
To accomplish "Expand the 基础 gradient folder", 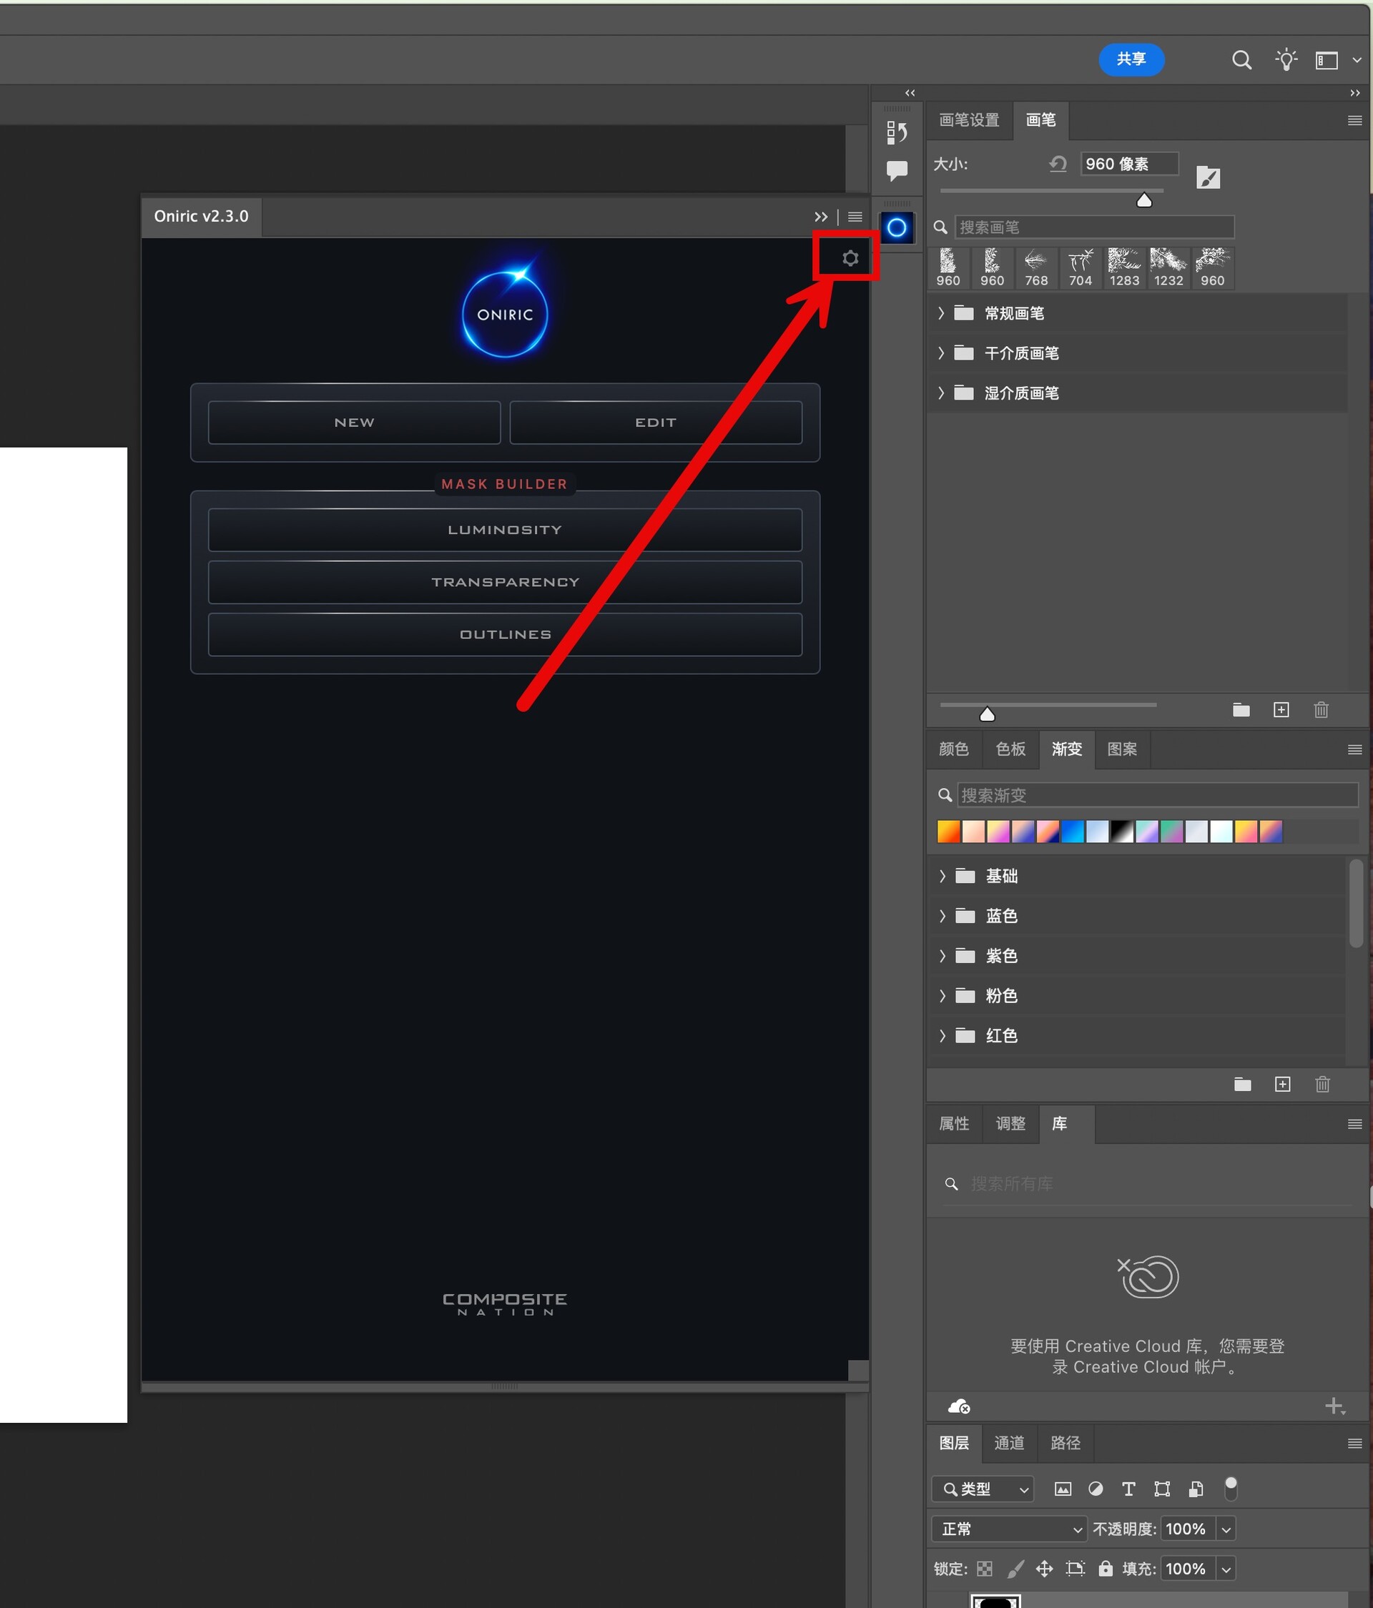I will coord(943,876).
